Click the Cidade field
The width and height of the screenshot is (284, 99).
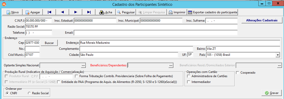click(129, 55)
